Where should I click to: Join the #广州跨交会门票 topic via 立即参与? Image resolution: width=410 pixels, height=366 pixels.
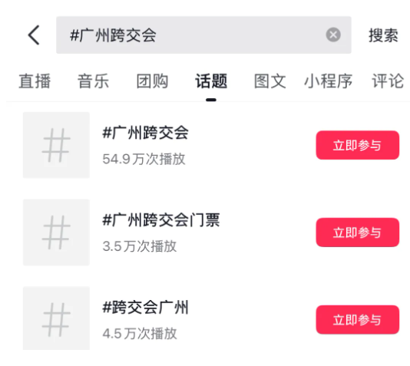[358, 232]
